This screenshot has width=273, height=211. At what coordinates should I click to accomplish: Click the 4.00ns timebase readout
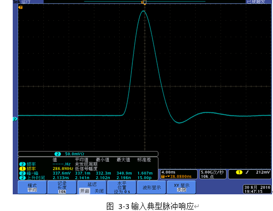click(x=169, y=172)
